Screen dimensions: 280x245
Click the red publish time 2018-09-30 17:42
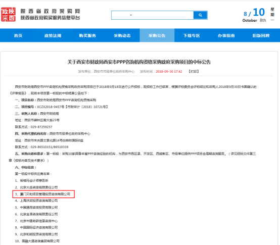click(169, 72)
